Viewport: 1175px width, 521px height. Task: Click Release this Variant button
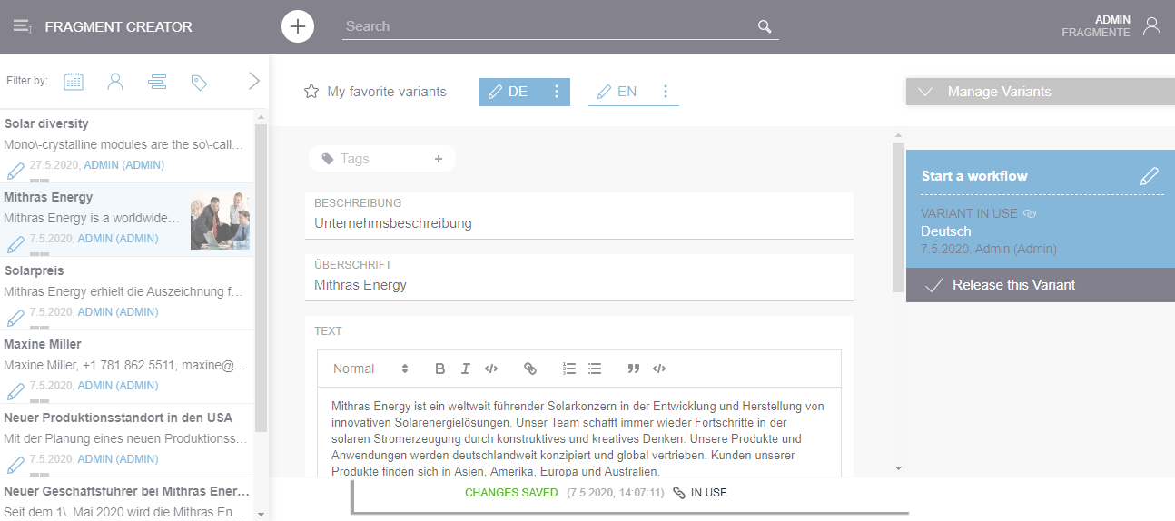tap(1041, 285)
